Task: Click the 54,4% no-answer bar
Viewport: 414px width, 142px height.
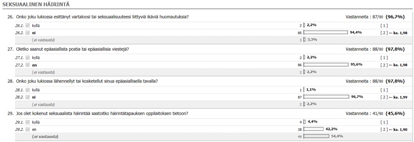Action: [316, 137]
